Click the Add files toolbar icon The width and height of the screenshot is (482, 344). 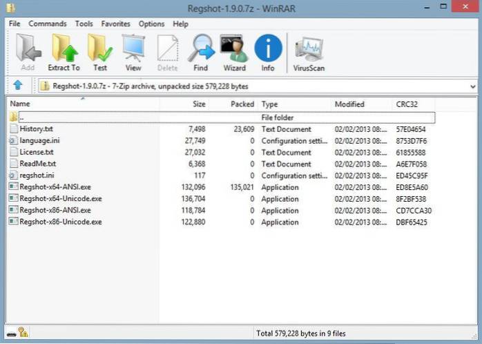(28, 52)
